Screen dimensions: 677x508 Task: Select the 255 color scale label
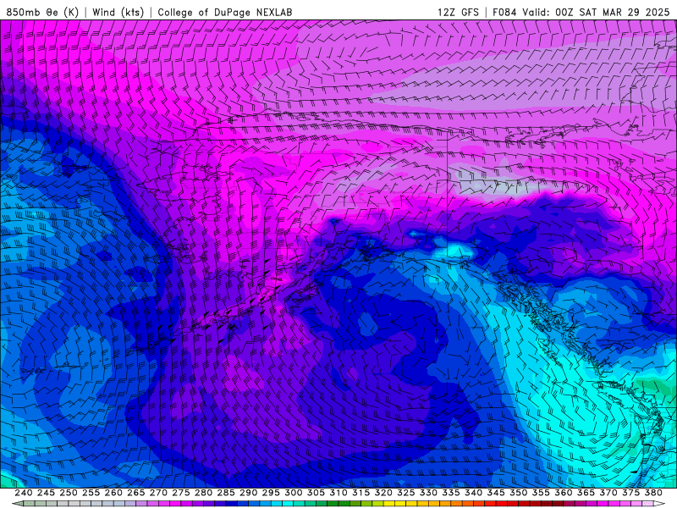click(91, 493)
